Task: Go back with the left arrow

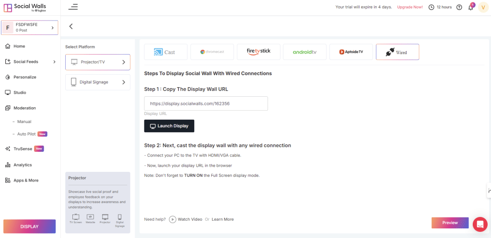Action: pyautogui.click(x=71, y=26)
